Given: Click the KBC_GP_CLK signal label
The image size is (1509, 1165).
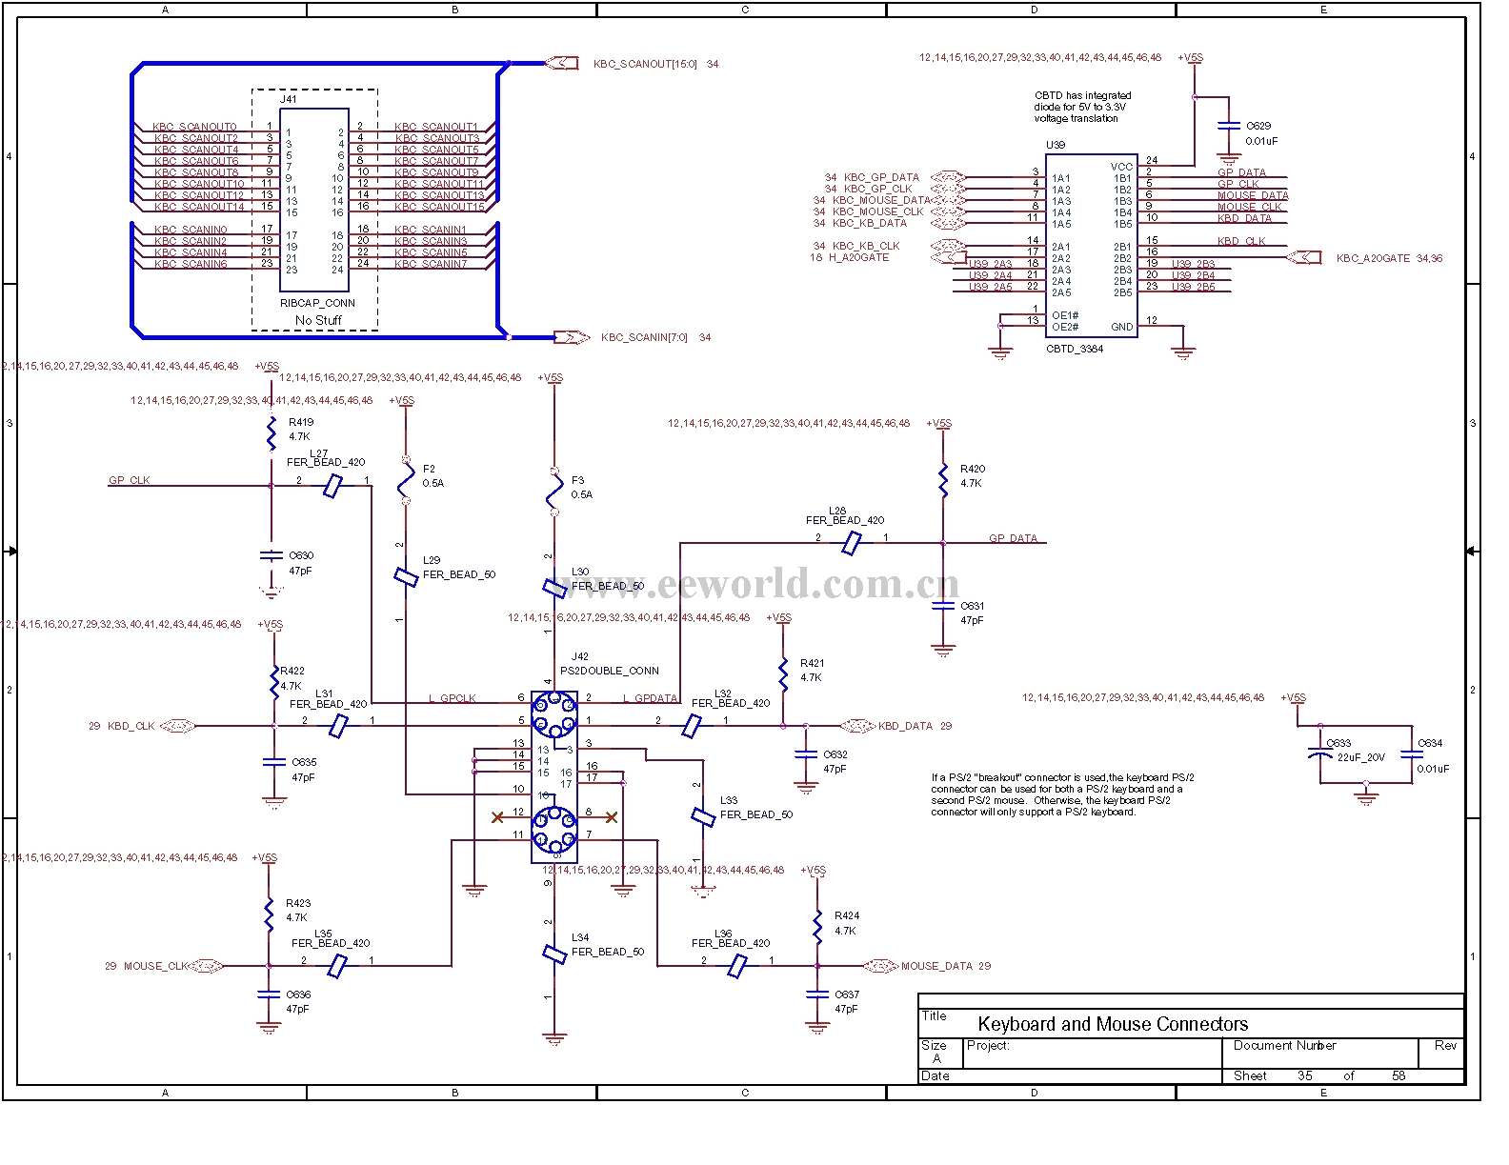Looking at the screenshot, I should (x=877, y=189).
